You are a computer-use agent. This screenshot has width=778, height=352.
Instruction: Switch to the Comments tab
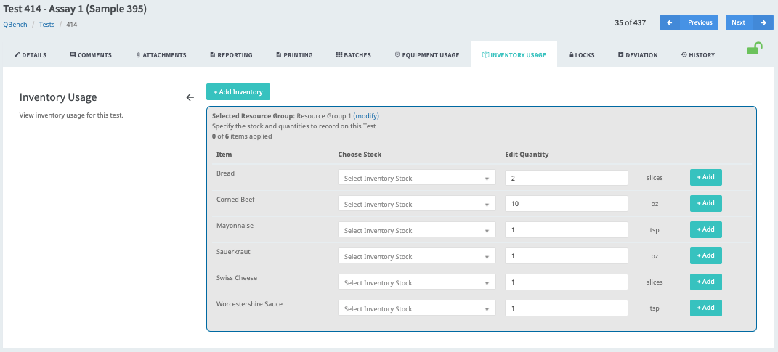91,55
